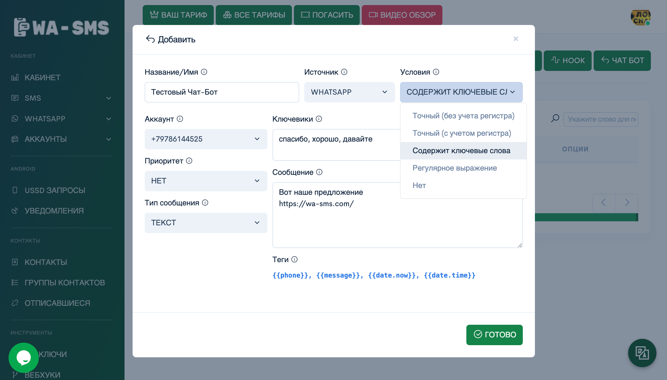Click the Название/Имя text field
The width and height of the screenshot is (667, 380).
[x=222, y=92]
